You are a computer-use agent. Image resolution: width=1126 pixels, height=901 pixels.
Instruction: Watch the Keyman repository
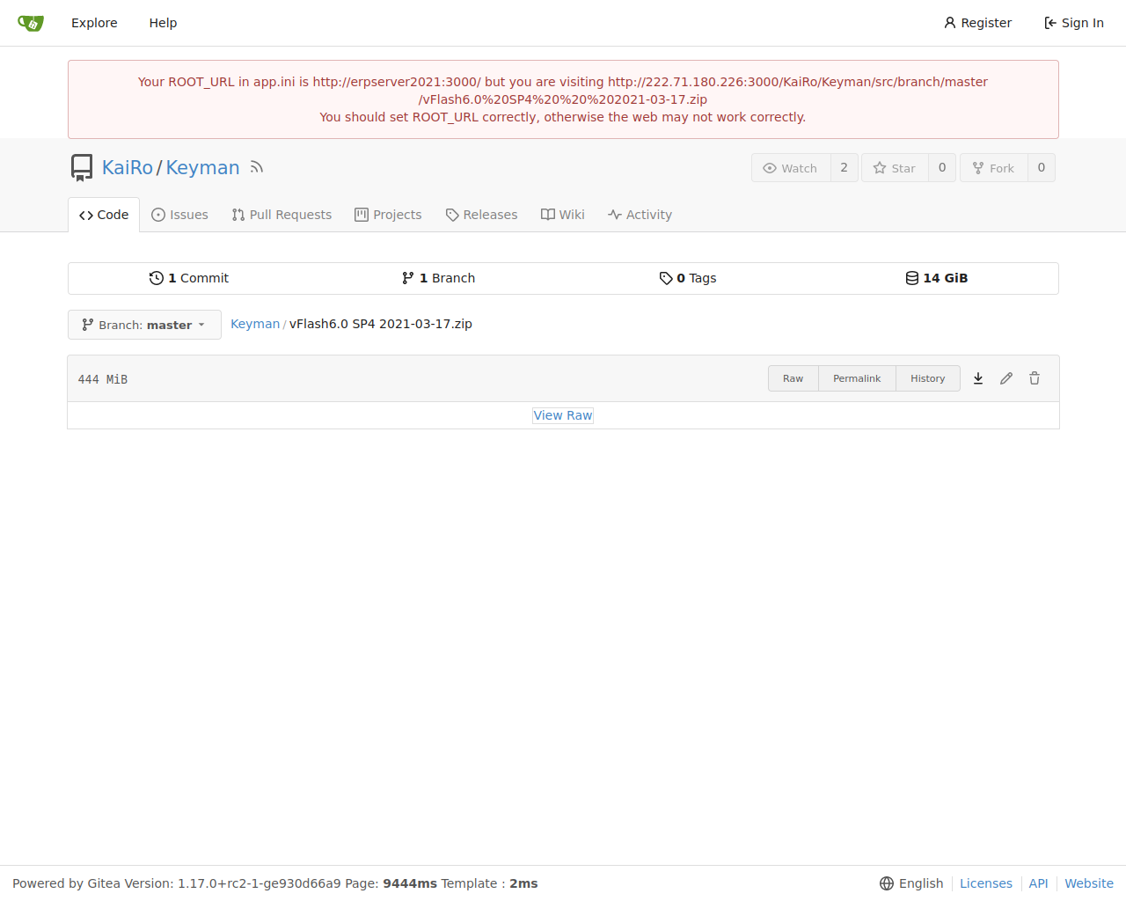791,168
